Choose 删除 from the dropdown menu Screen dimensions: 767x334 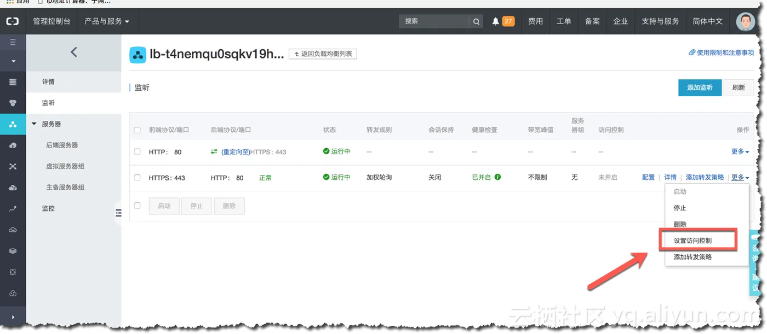tap(707, 224)
